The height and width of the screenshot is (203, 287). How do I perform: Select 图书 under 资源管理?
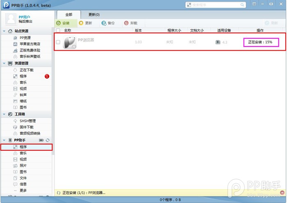coord(26,107)
